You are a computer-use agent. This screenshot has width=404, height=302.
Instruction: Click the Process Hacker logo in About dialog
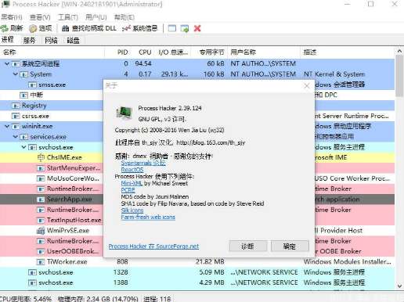tap(124, 113)
